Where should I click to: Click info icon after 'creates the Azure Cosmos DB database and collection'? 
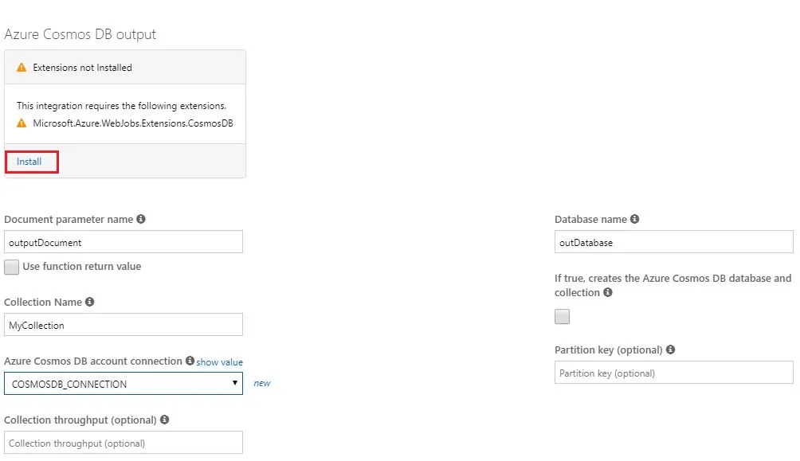pos(608,292)
